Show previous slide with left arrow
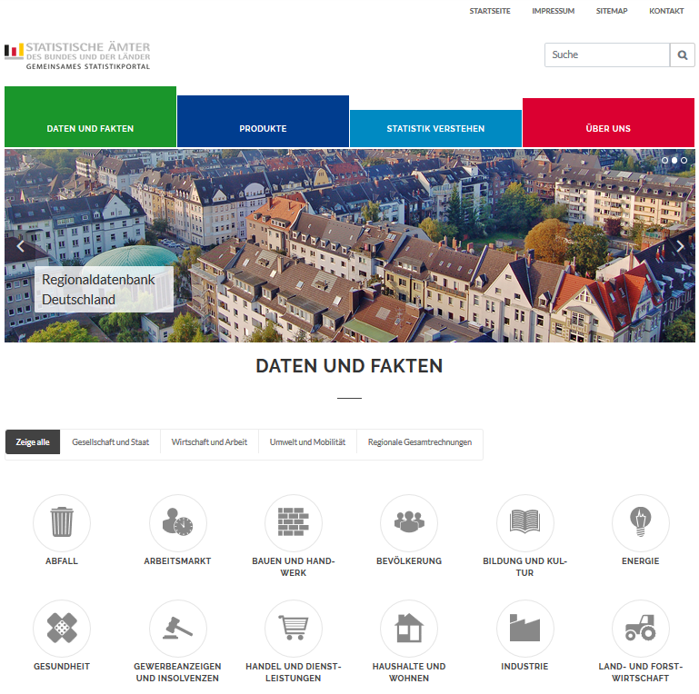 click(21, 246)
